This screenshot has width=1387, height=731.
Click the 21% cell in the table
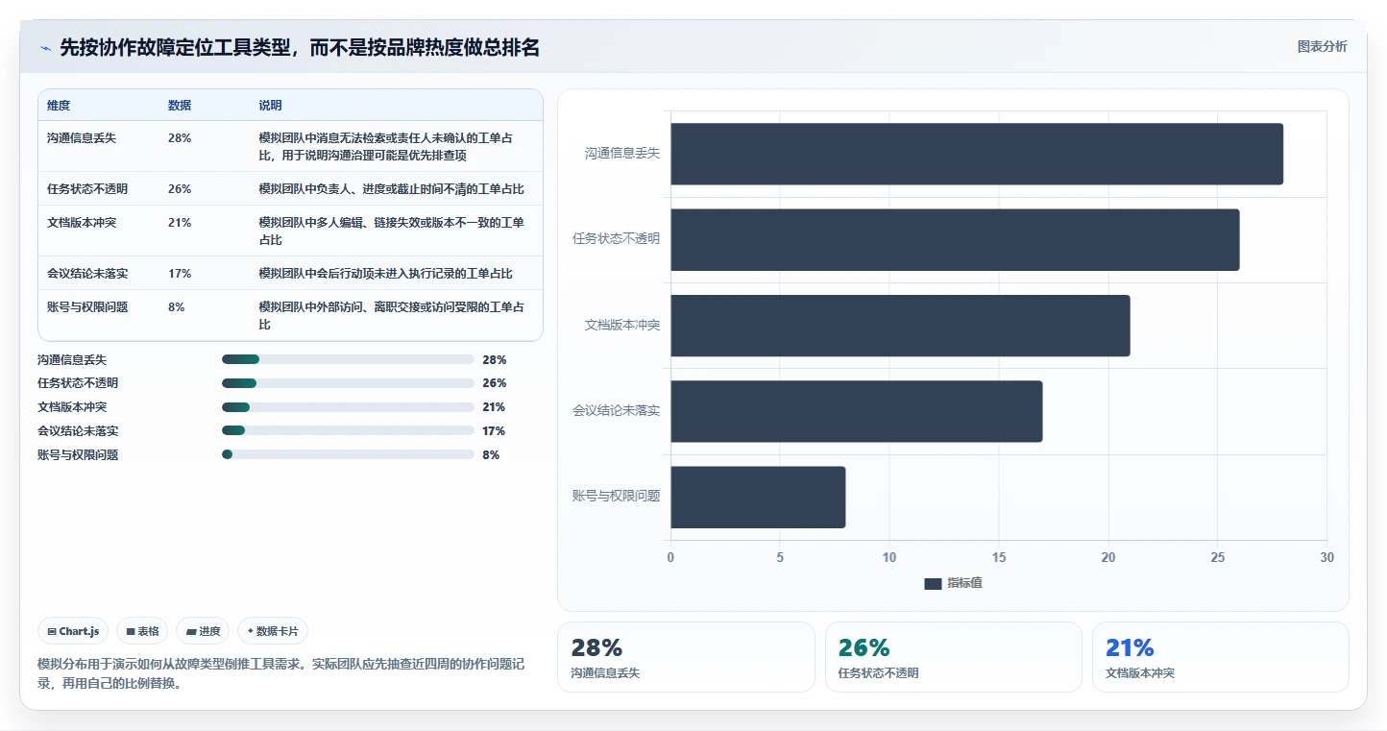point(180,223)
